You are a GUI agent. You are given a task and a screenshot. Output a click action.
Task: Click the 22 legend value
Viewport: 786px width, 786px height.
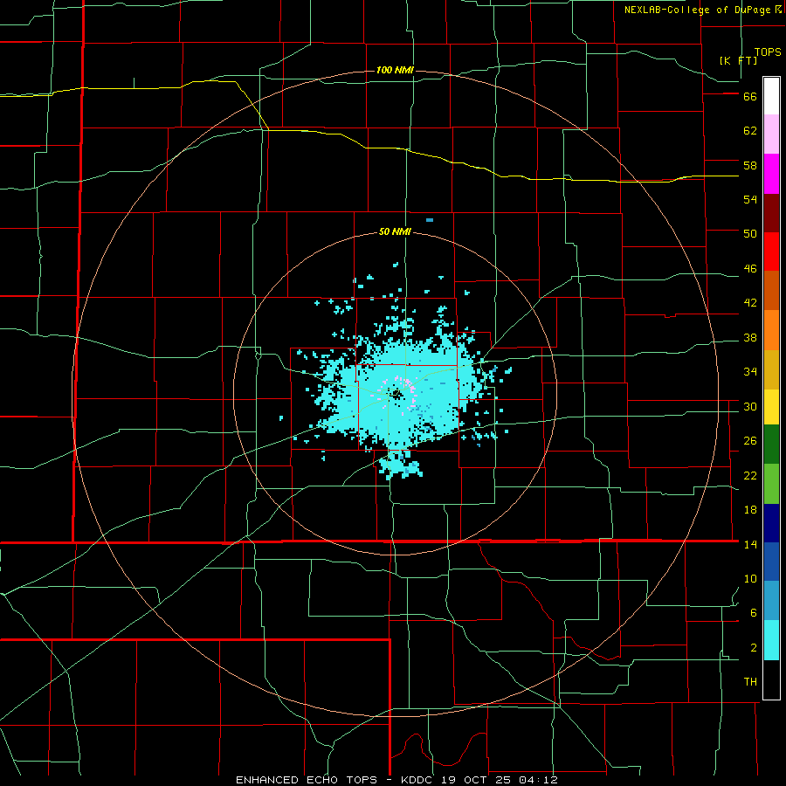click(750, 475)
